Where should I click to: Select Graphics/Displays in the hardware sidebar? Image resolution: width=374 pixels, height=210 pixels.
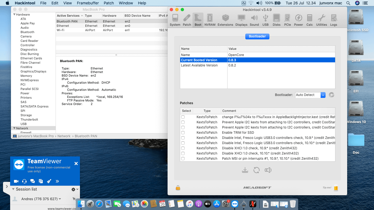(33, 71)
